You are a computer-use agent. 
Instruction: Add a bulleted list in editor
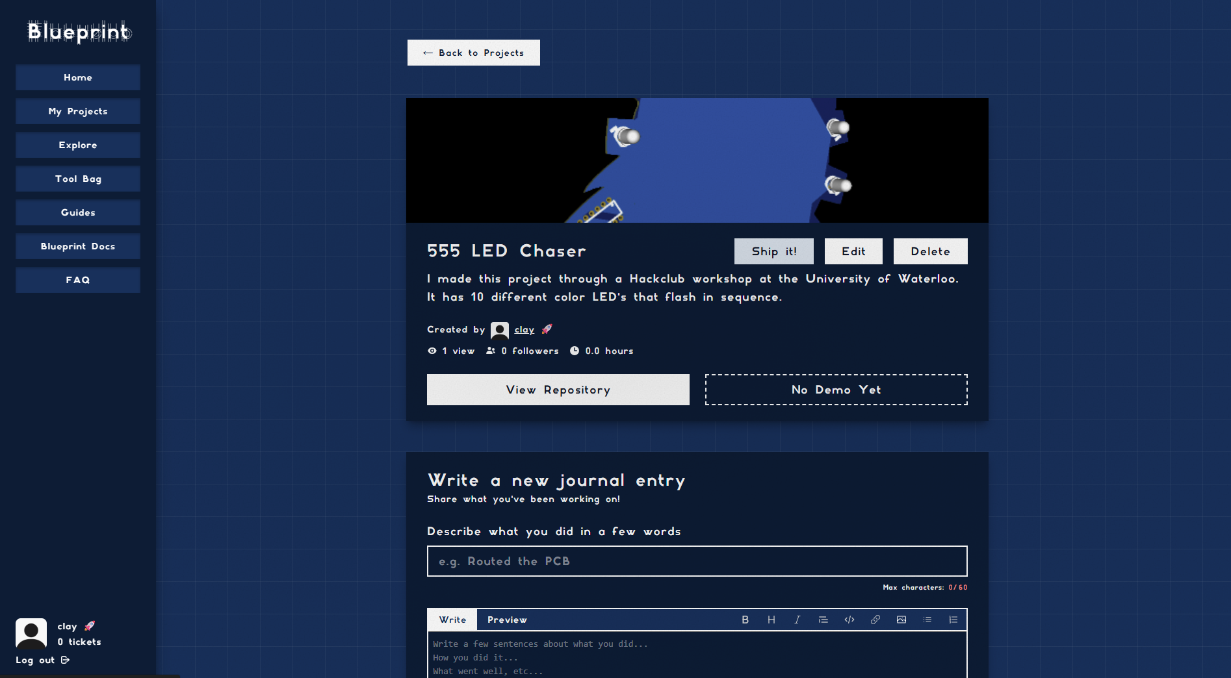point(927,620)
